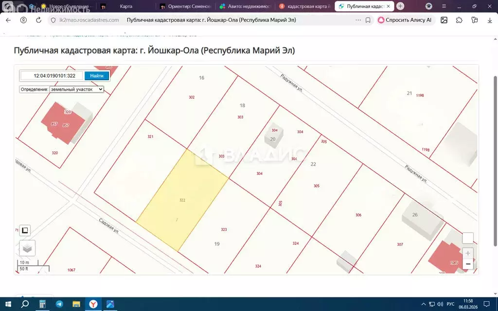Open the browser hamburger menu
Screen dimensions: 498x311
coord(444,6)
